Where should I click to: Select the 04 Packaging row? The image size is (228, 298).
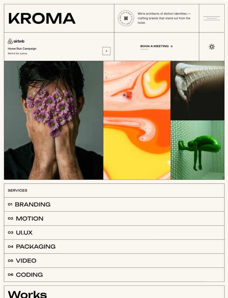click(114, 246)
